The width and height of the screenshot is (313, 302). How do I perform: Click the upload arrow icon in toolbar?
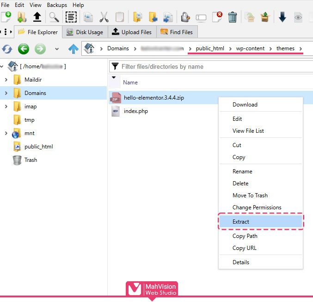[x=37, y=17]
